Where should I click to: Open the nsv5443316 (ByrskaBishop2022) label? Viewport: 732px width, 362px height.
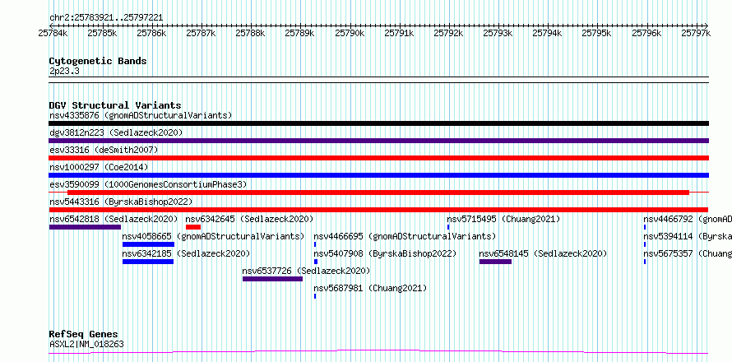pos(121,202)
